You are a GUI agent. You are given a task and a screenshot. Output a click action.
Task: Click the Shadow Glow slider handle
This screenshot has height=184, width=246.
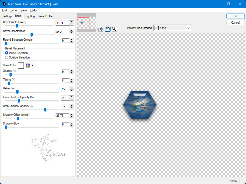(6, 127)
